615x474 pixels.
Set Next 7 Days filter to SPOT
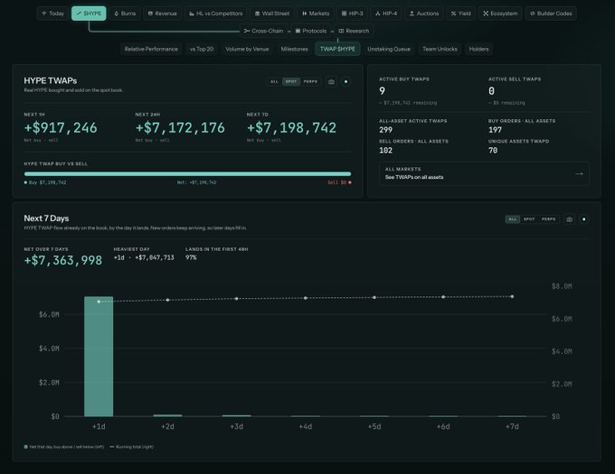point(529,219)
